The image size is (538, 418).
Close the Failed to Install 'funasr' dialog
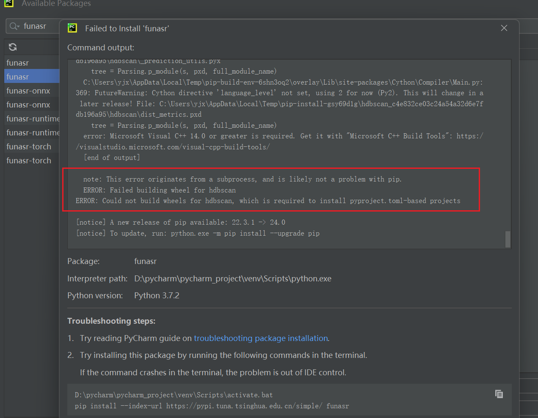tap(504, 28)
